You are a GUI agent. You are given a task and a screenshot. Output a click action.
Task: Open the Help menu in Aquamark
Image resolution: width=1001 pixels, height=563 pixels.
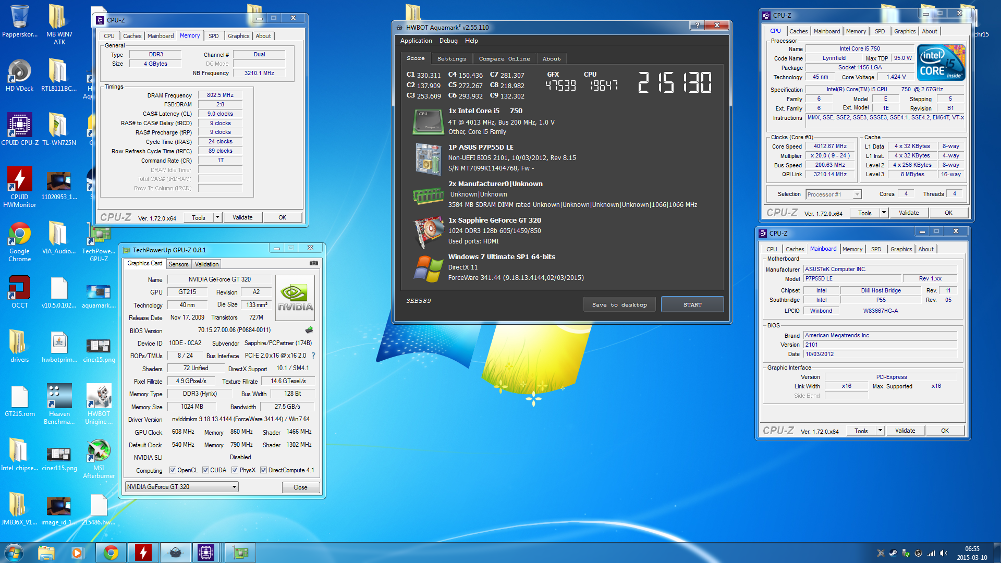(x=471, y=41)
